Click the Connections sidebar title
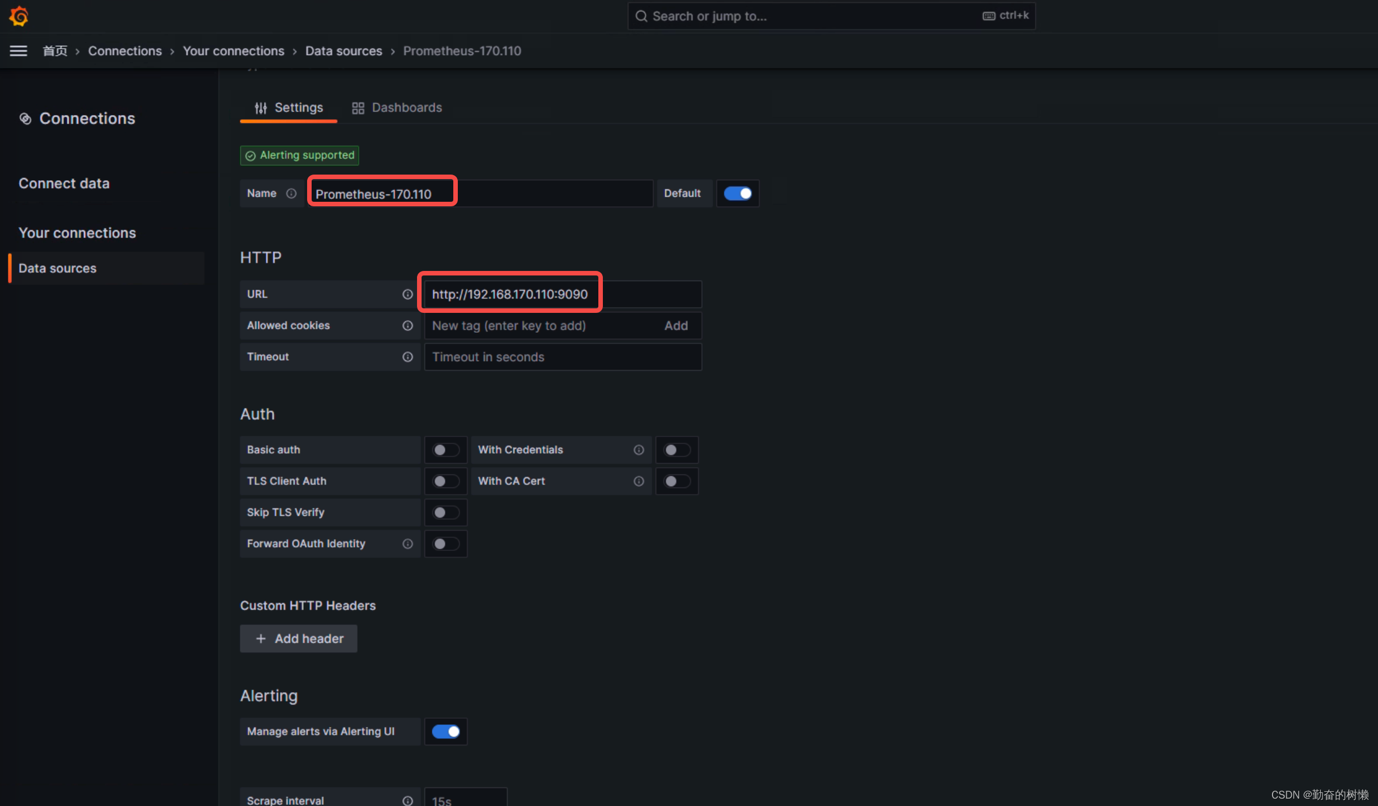Screen dimensions: 1378x806 click(x=87, y=118)
